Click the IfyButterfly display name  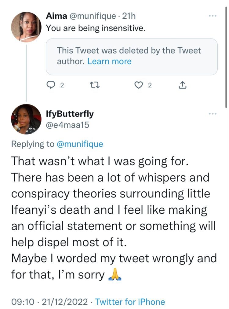(x=70, y=114)
